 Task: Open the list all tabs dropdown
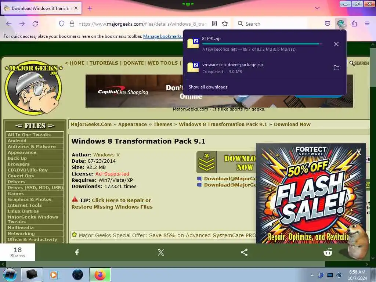click(317, 8)
